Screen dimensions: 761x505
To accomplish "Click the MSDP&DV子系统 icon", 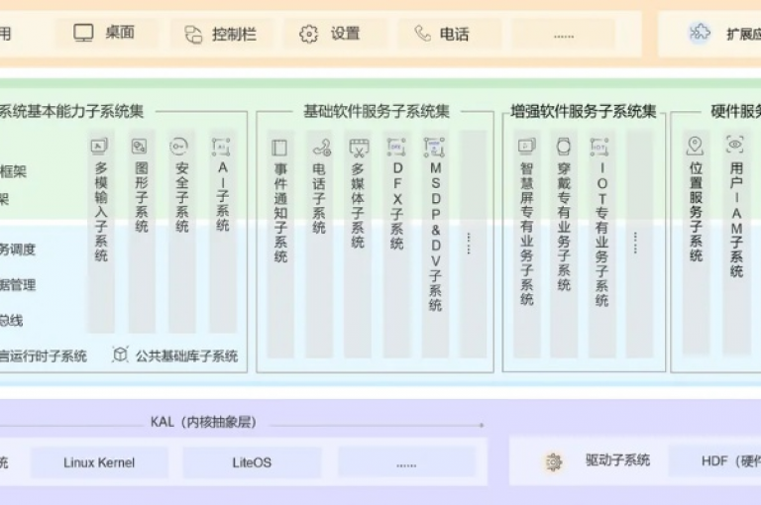I will click(x=434, y=148).
